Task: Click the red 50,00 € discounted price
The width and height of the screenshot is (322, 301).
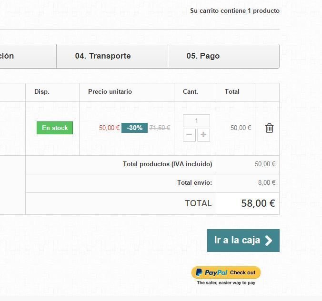Action: click(109, 128)
